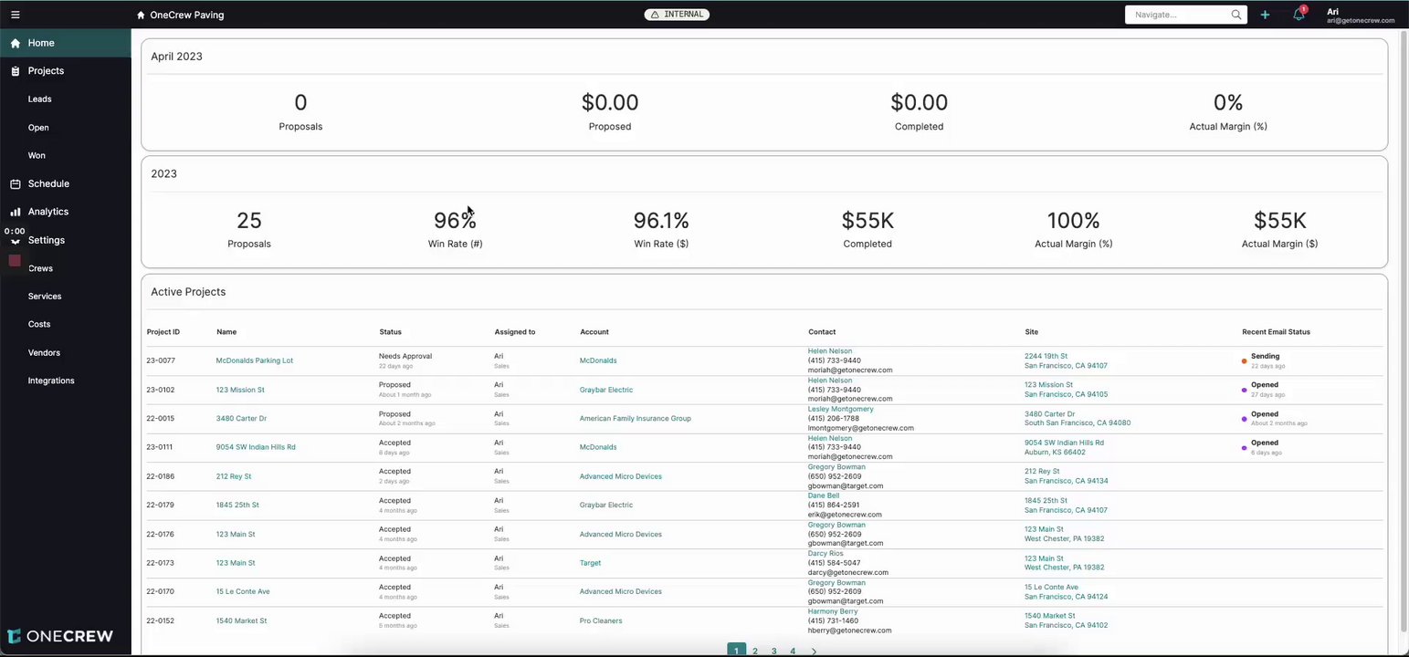
Task: Click the notification bell icon
Action: [1298, 15]
